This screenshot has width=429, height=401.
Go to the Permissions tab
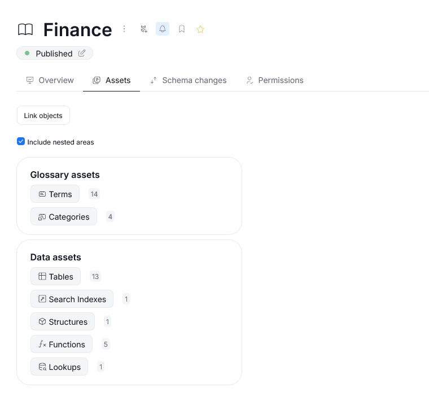click(274, 80)
